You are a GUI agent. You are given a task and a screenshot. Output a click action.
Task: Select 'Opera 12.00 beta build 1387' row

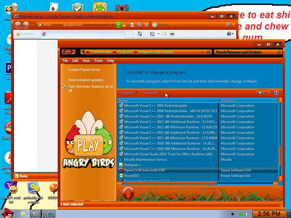coord(198,170)
